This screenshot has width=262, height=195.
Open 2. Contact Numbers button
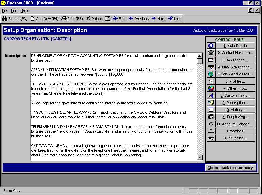(235, 53)
